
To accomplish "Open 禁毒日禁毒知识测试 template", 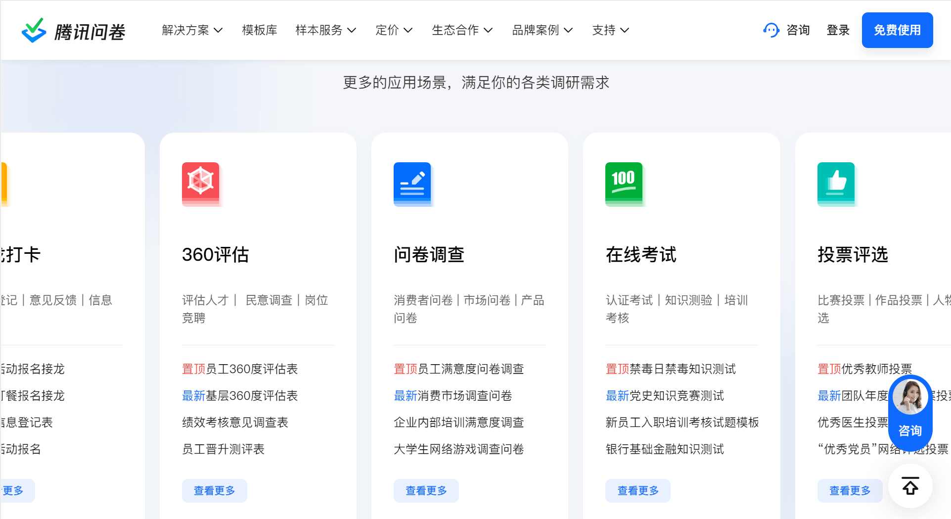I will point(682,369).
